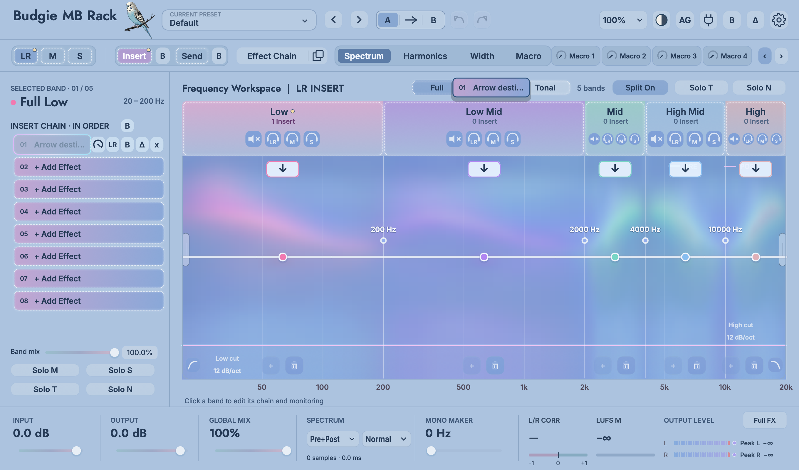This screenshot has height=470, width=799.
Task: Remove insert 01 with the x button
Action: tap(157, 145)
